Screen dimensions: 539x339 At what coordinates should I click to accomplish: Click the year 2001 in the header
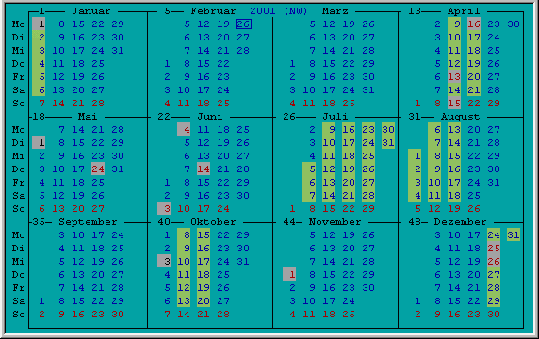(x=263, y=11)
